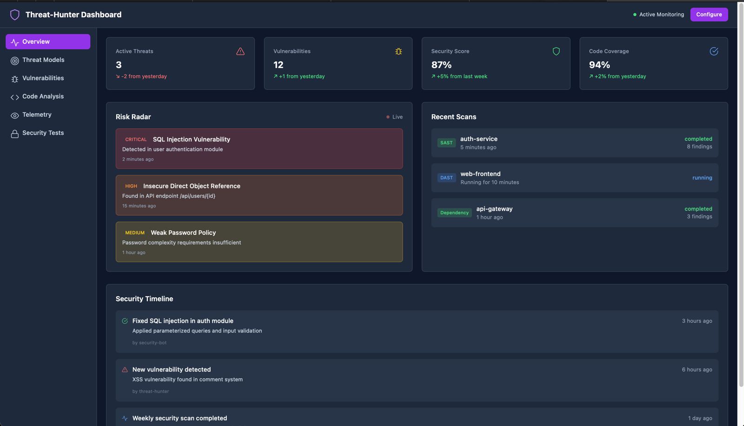Click the red alert icon beside New vulnerability detected
744x426 pixels.
125,370
